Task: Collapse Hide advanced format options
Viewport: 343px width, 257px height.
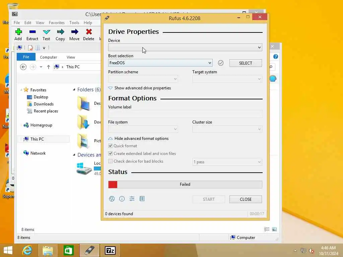Action: 138,139
